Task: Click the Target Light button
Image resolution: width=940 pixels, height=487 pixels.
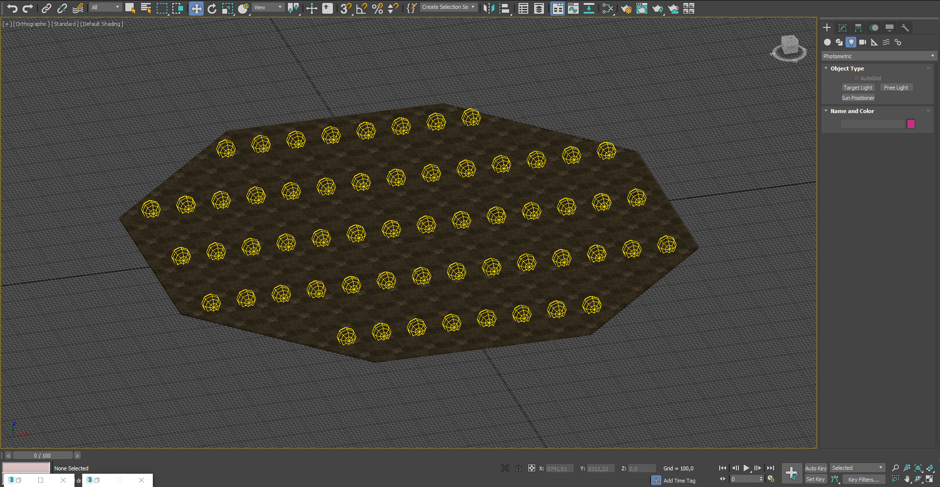Action: coord(858,88)
